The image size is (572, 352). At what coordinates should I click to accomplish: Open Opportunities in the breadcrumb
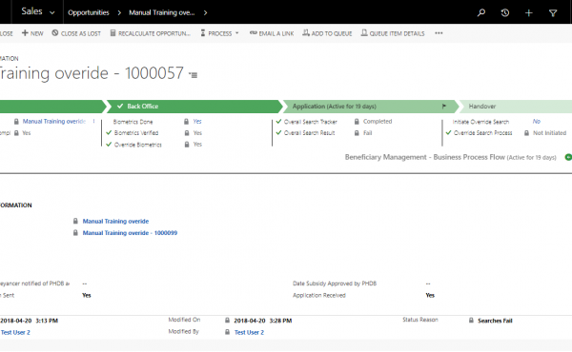(89, 12)
